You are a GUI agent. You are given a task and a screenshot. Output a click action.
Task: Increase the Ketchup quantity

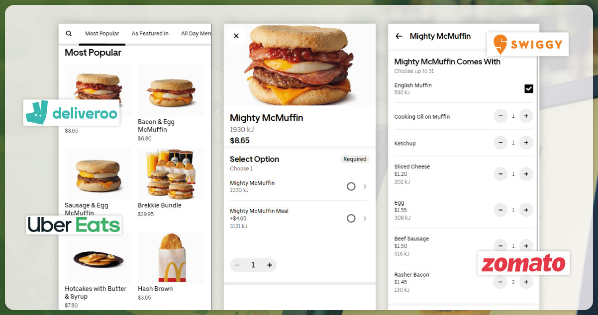point(526,143)
